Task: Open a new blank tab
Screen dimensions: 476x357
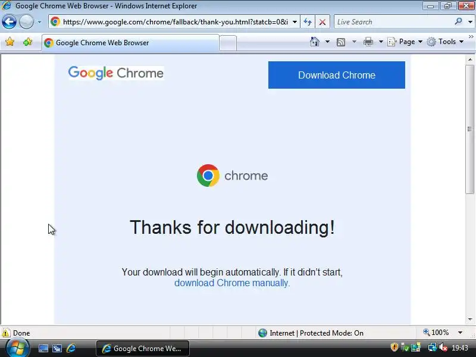Action: point(228,43)
